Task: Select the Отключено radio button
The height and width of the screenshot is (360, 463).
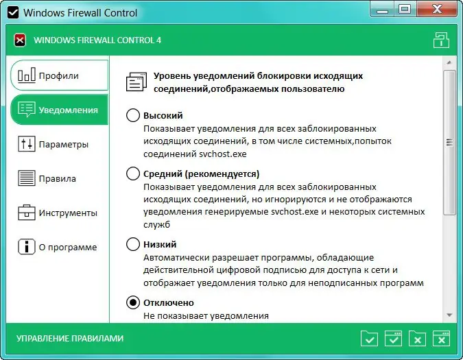Action: pos(133,302)
